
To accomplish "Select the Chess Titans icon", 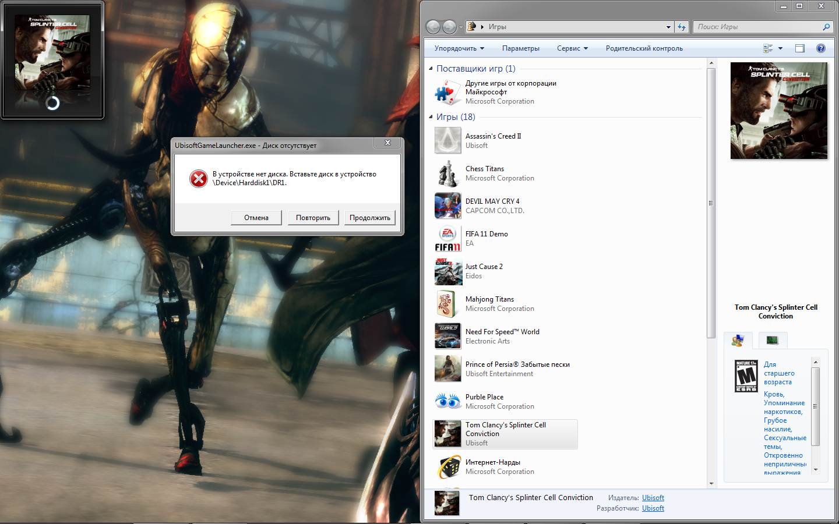I will (448, 173).
